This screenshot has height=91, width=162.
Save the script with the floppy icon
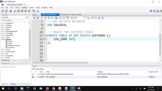[x=38, y=18]
